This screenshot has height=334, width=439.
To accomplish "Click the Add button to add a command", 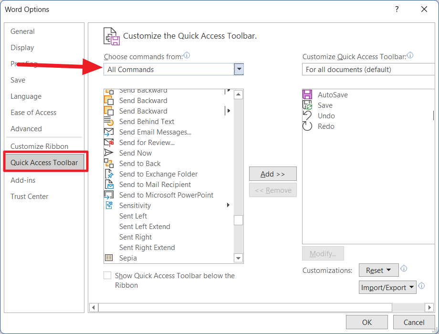I will [x=272, y=174].
